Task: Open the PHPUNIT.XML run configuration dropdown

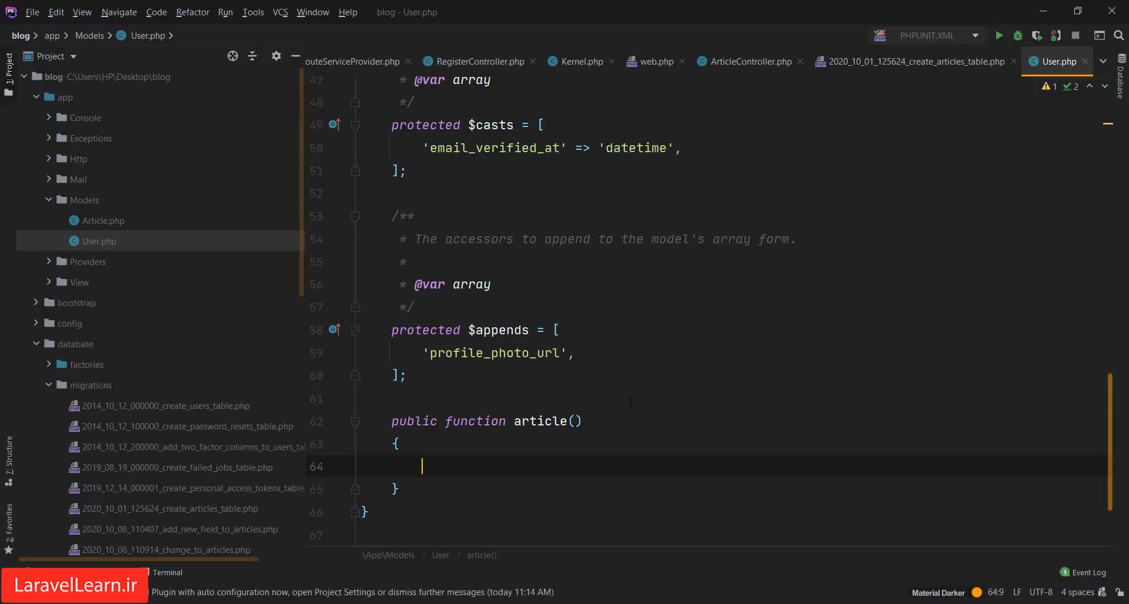Action: [x=975, y=36]
